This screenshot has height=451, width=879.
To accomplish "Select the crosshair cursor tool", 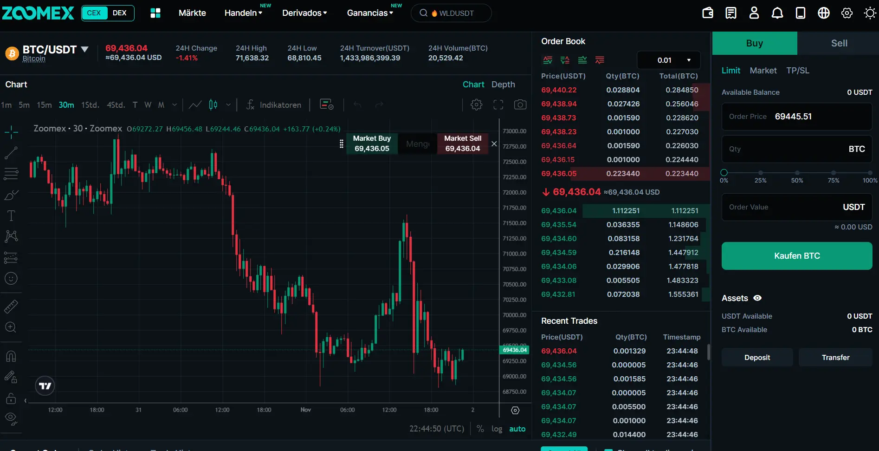I will 11,132.
